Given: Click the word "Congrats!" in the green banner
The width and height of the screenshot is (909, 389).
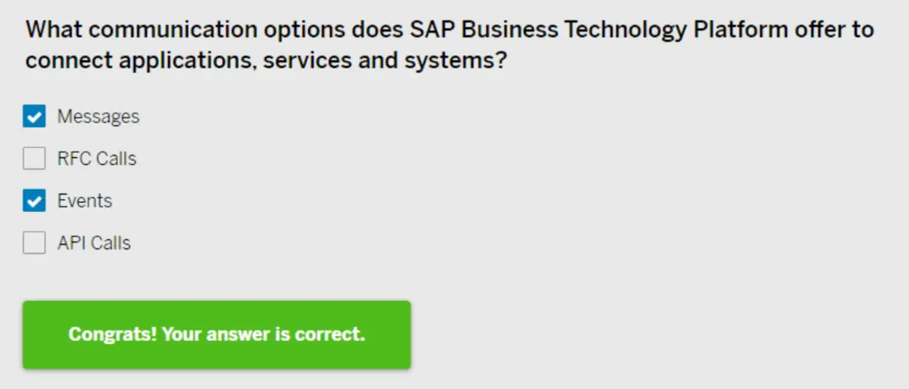Looking at the screenshot, I should point(112,334).
